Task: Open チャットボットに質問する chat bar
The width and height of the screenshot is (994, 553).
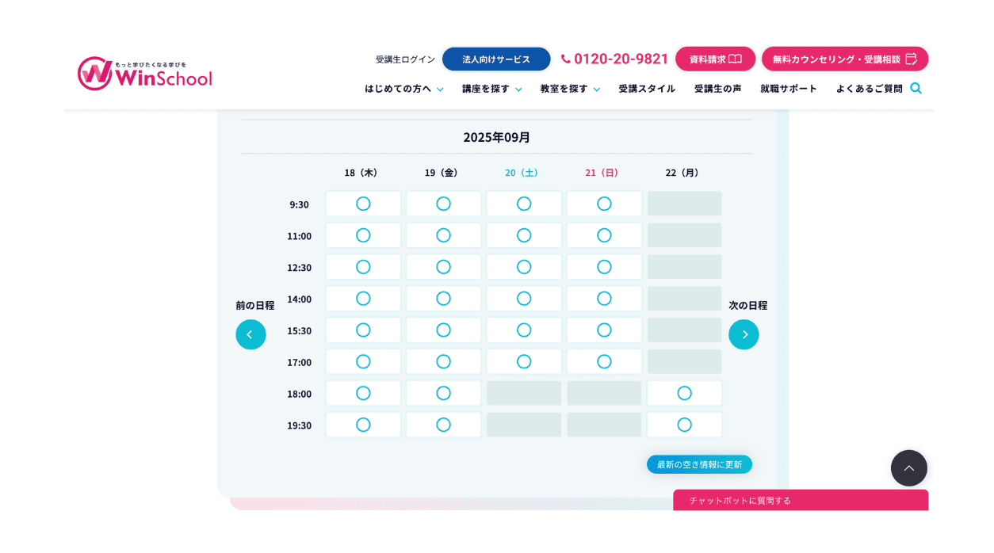Action: [800, 500]
